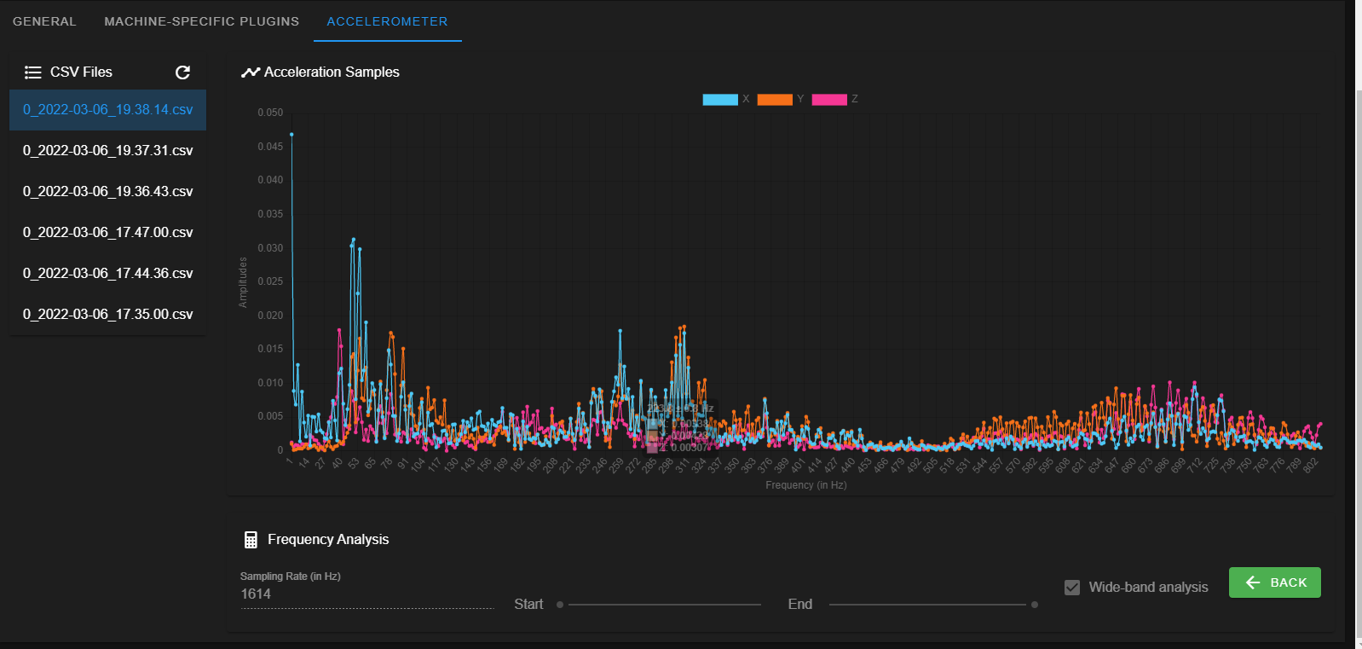Toggle the Y series legend swatch
The width and height of the screenshot is (1362, 649).
(775, 100)
